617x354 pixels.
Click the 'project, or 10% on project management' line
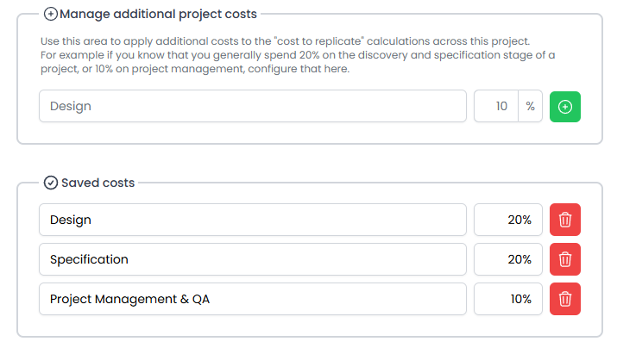tap(194, 69)
